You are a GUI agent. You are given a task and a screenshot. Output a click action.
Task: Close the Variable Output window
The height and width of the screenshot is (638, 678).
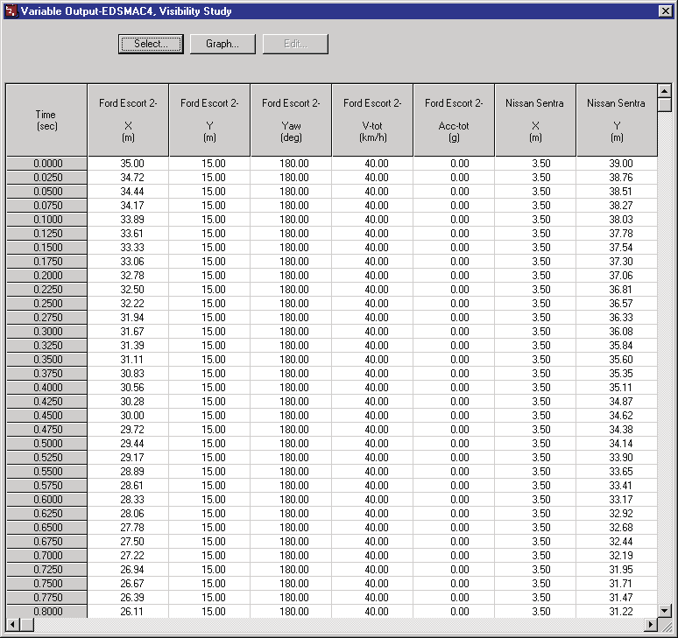[x=665, y=11]
